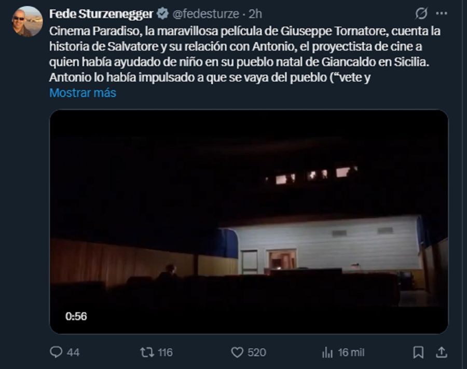The image size is (467, 369).
Task: Click the 0:56 video duration label
Action: (76, 316)
